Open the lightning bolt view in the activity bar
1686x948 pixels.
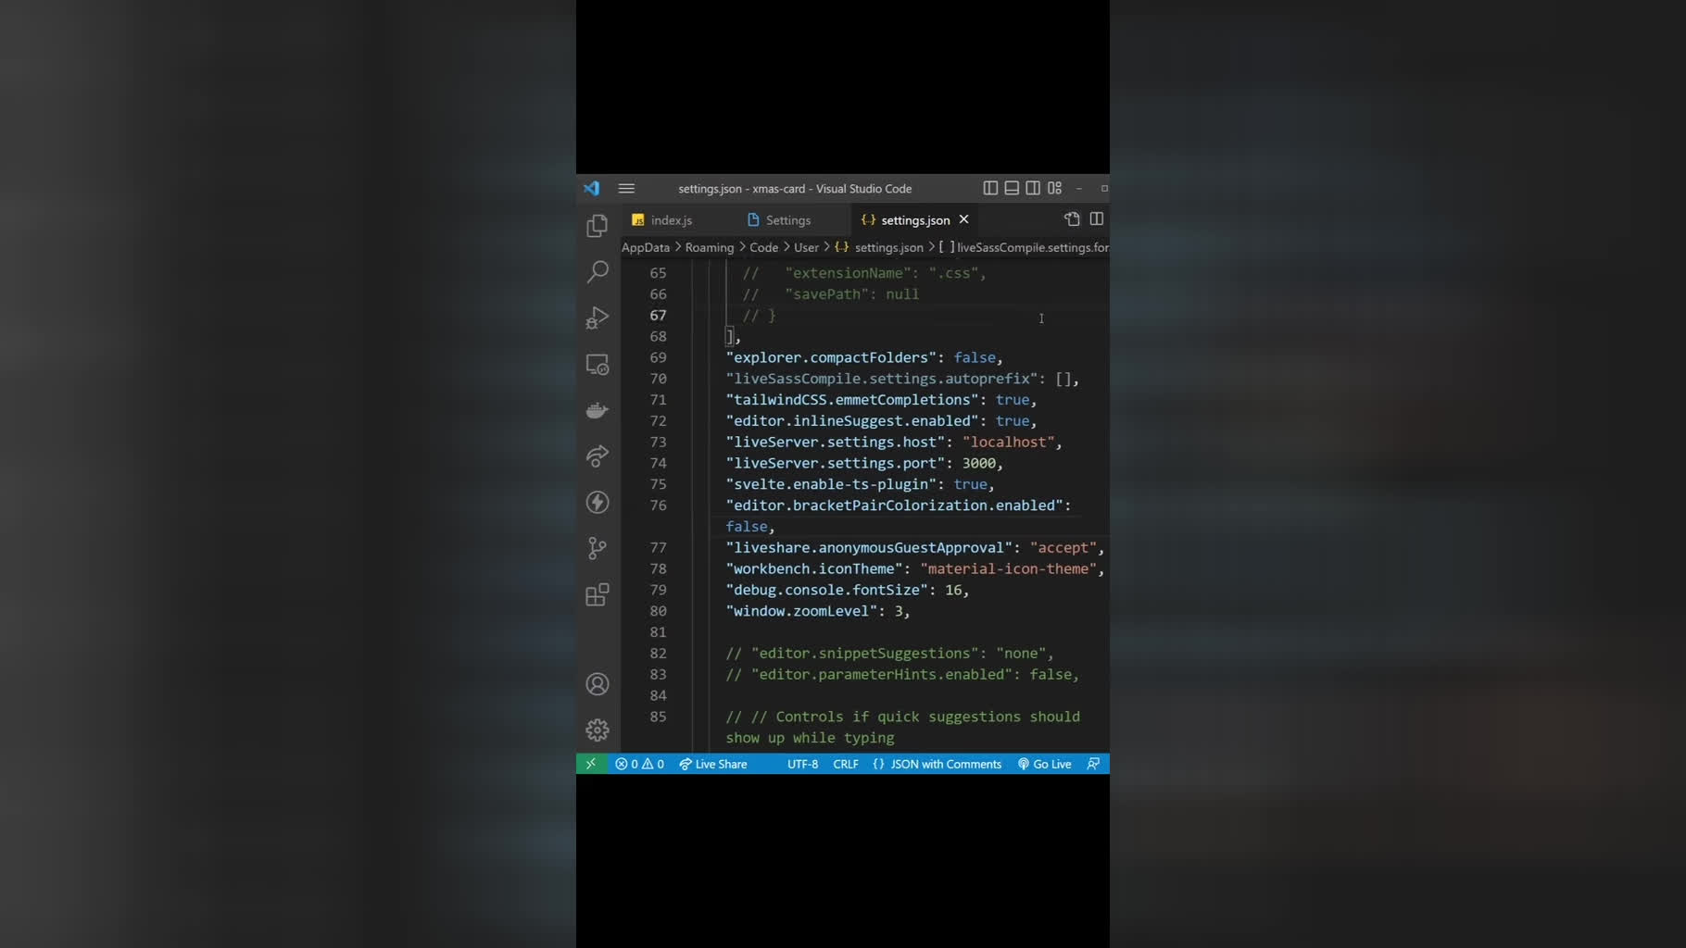[598, 502]
